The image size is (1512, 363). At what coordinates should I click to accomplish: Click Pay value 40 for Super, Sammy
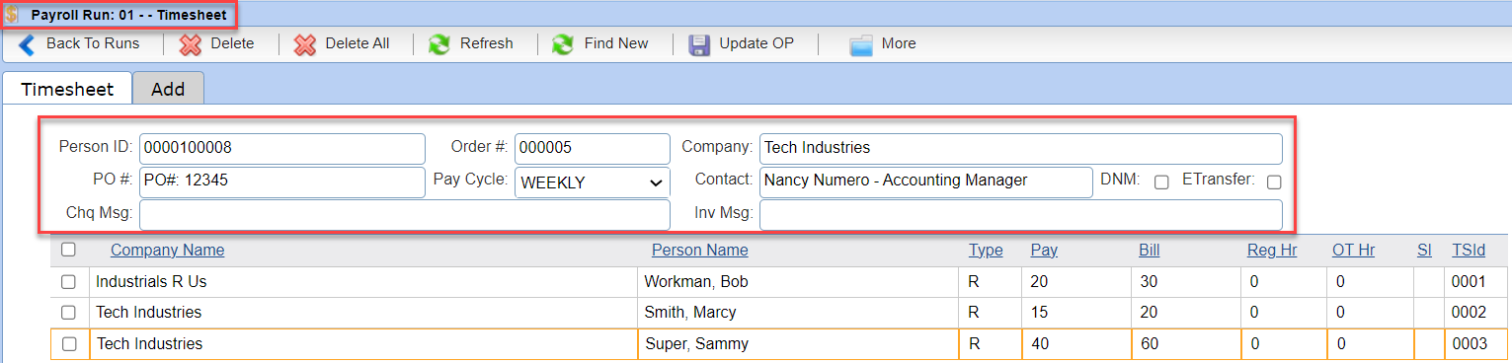click(1076, 344)
